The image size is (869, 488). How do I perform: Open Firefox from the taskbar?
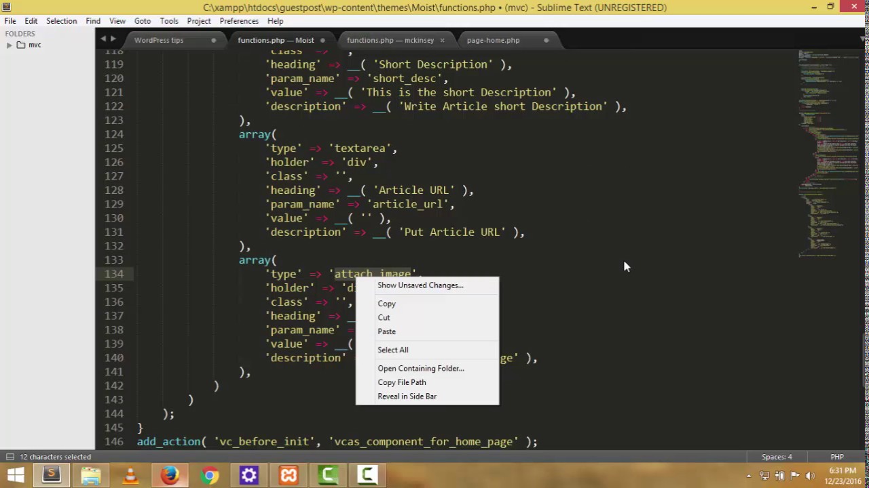[170, 476]
